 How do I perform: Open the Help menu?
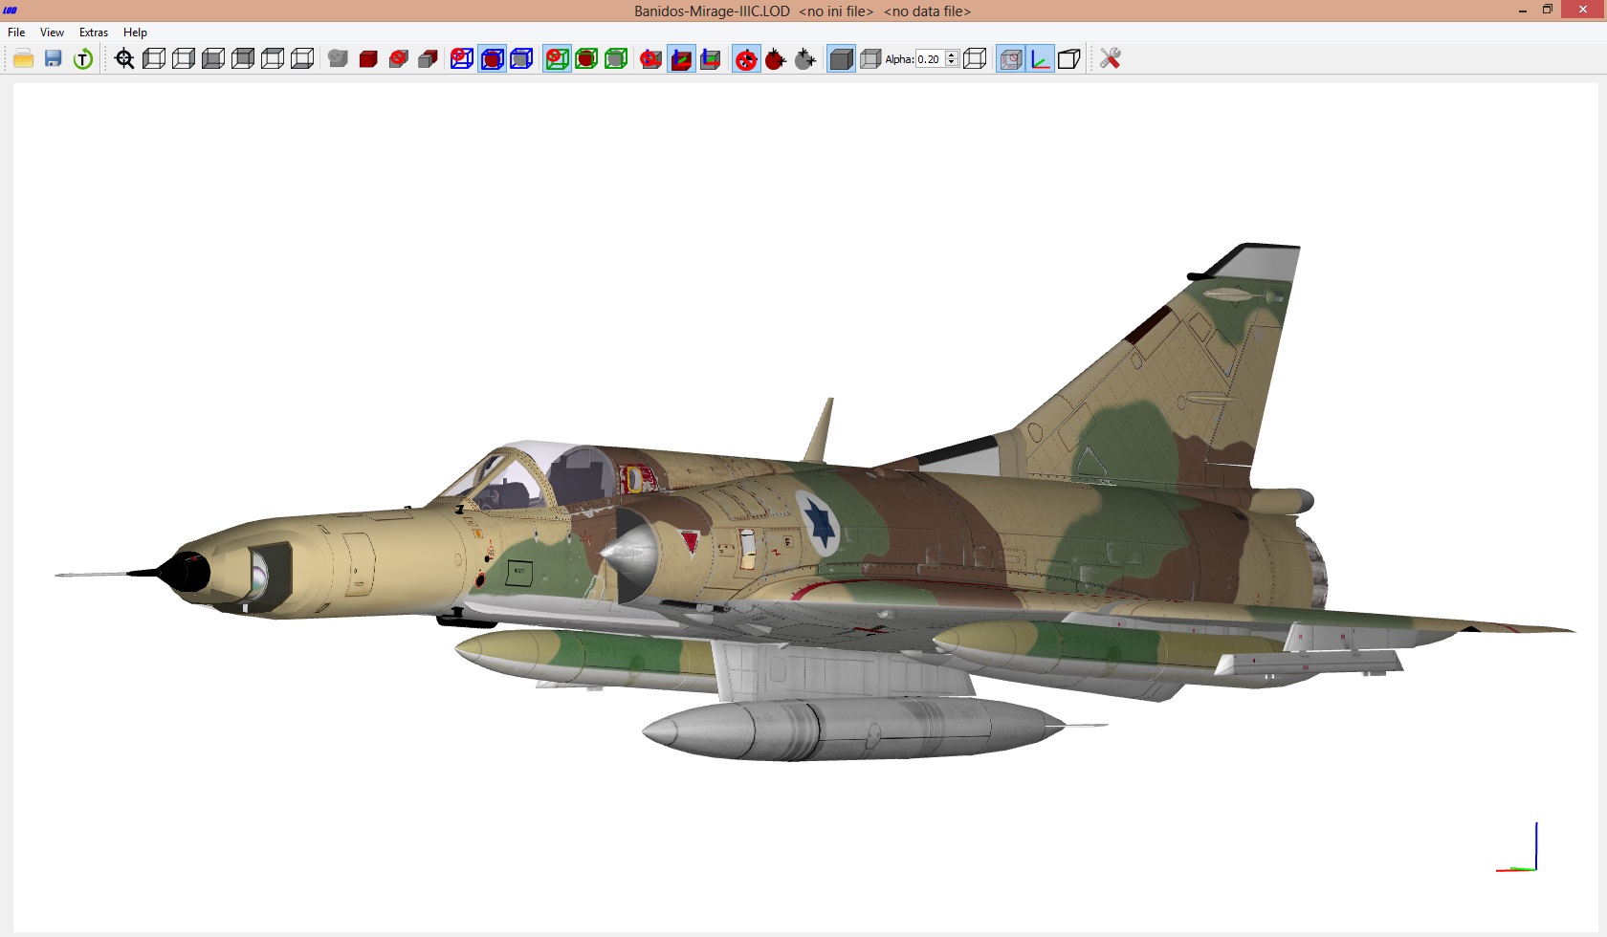click(x=135, y=33)
